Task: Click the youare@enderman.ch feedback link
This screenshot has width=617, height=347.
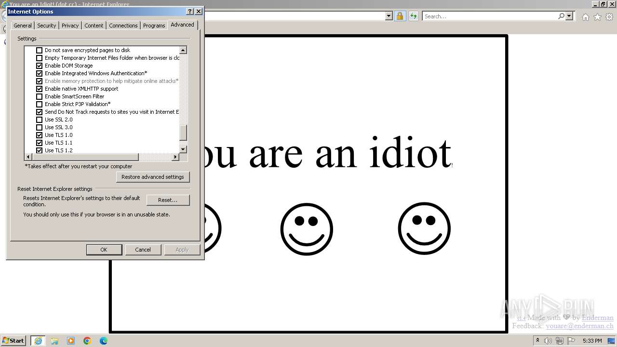Action: [x=579, y=326]
